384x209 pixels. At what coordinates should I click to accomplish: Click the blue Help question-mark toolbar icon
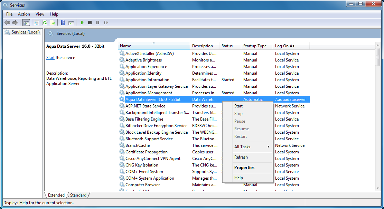(63, 22)
